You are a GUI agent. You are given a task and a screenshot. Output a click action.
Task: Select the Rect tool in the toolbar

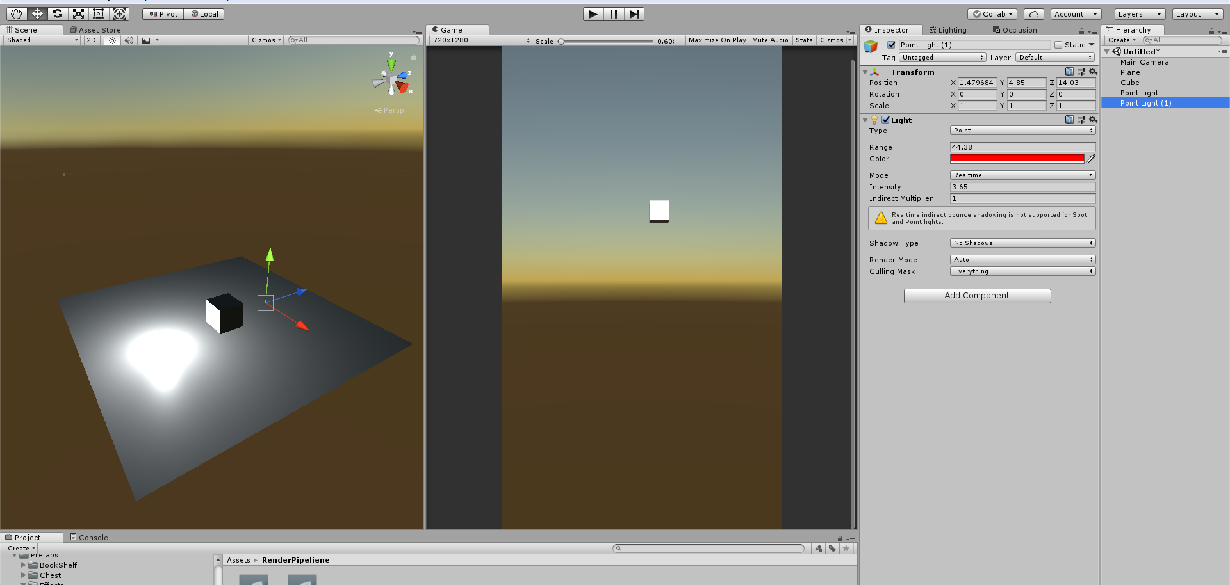point(99,14)
